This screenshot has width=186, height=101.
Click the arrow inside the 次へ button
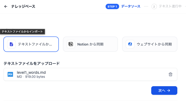pyautogui.click(x=169, y=90)
